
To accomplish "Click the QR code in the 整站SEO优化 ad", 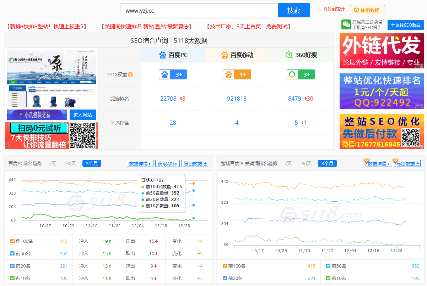I will [410, 138].
